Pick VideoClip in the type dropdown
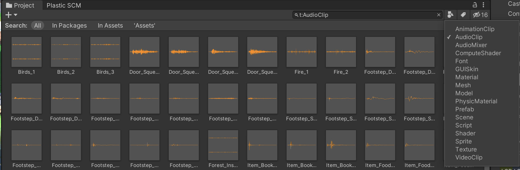520x170 pixels. tap(469, 157)
